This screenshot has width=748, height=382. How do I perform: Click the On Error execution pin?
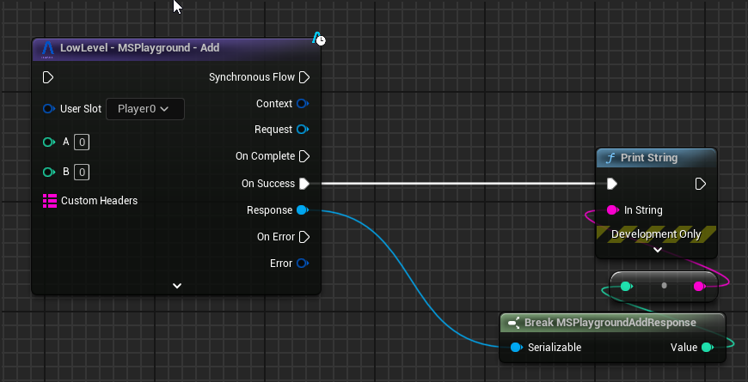(303, 237)
